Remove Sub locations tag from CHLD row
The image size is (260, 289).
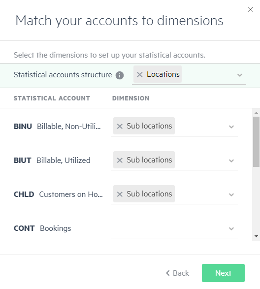(120, 194)
